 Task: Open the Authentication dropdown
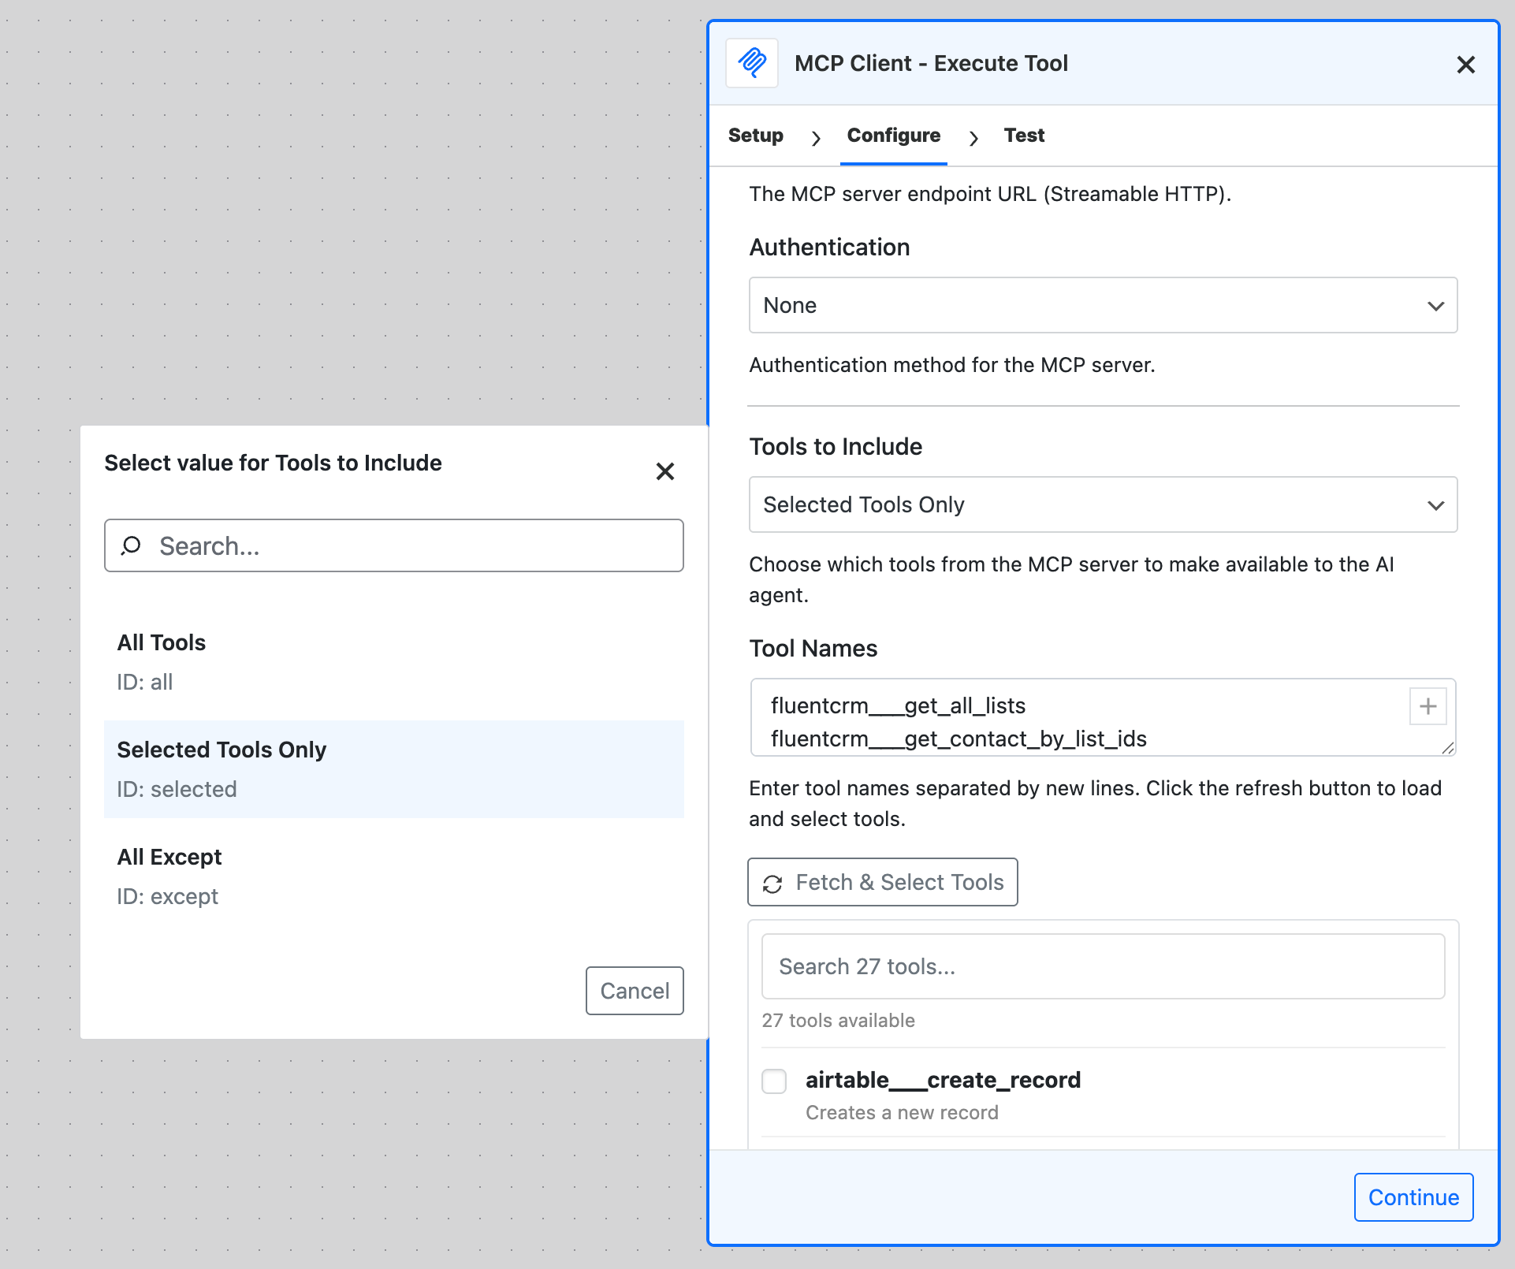click(1103, 305)
